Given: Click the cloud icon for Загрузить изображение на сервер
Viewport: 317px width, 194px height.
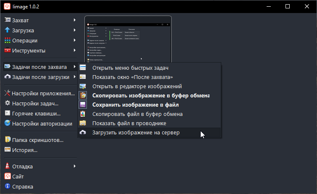Looking at the screenshot, I should 83,132.
